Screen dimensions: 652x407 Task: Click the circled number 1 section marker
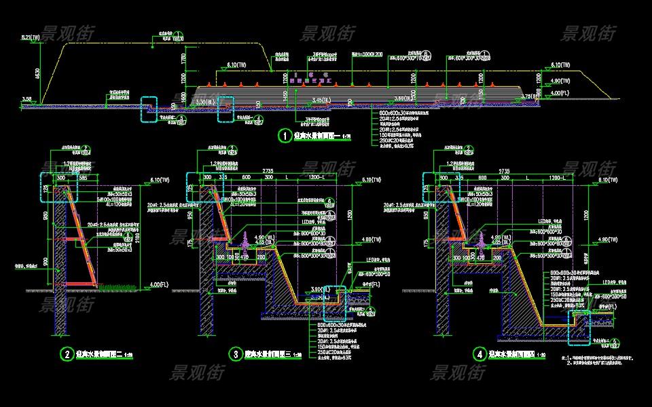pyautogui.click(x=284, y=135)
